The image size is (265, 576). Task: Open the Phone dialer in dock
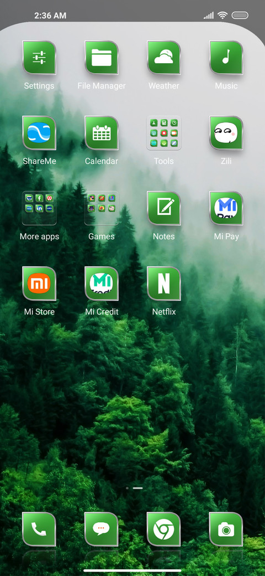coord(39,529)
